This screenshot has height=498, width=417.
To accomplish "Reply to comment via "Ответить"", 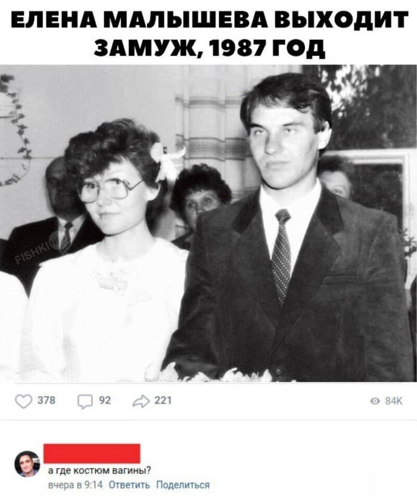I will point(129,485).
